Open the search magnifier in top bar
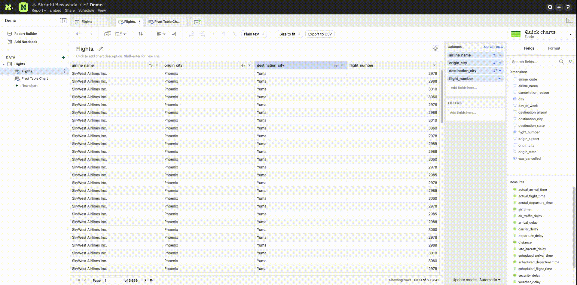Viewport: 577px width, 285px height. click(x=550, y=7)
